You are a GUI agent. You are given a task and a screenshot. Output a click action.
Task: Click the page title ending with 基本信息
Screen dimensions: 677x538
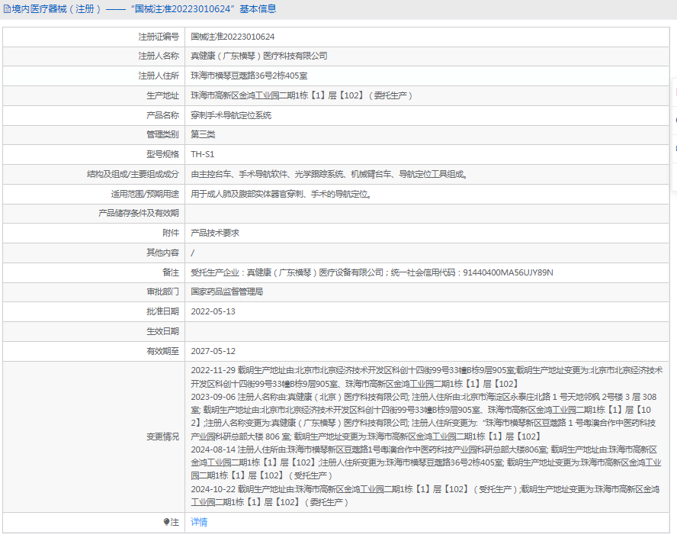point(144,9)
